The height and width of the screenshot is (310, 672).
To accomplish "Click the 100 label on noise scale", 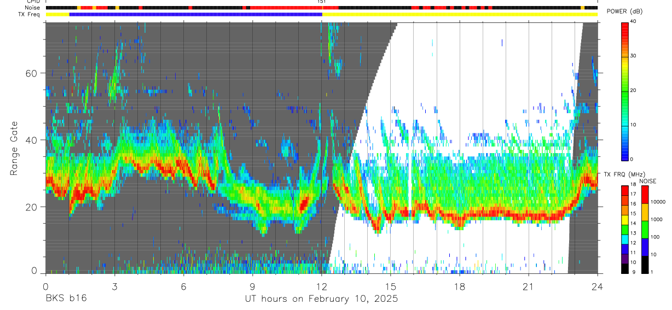I will click(655, 237).
